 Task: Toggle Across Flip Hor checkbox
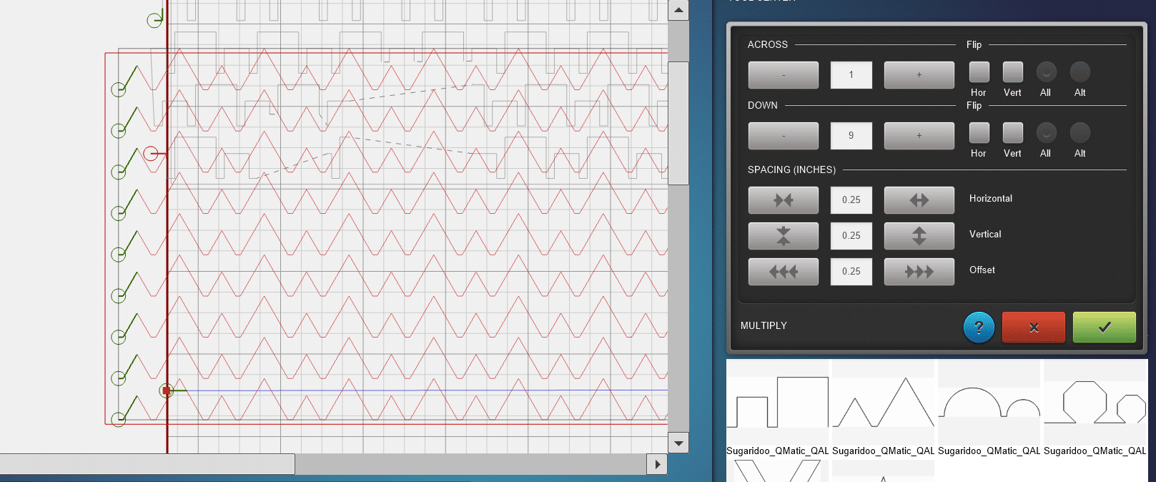(x=979, y=72)
